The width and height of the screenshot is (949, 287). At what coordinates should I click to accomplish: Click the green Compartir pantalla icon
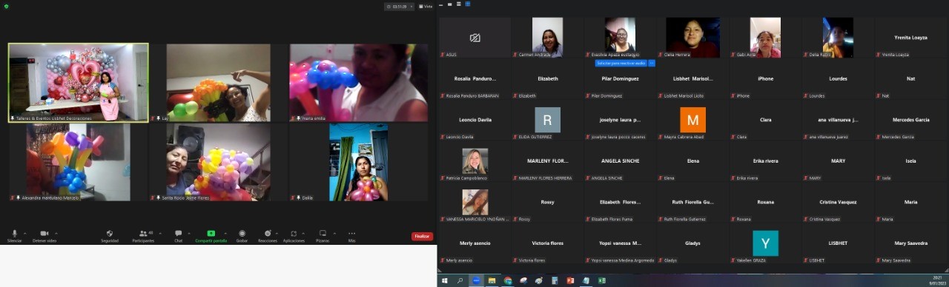click(x=211, y=233)
